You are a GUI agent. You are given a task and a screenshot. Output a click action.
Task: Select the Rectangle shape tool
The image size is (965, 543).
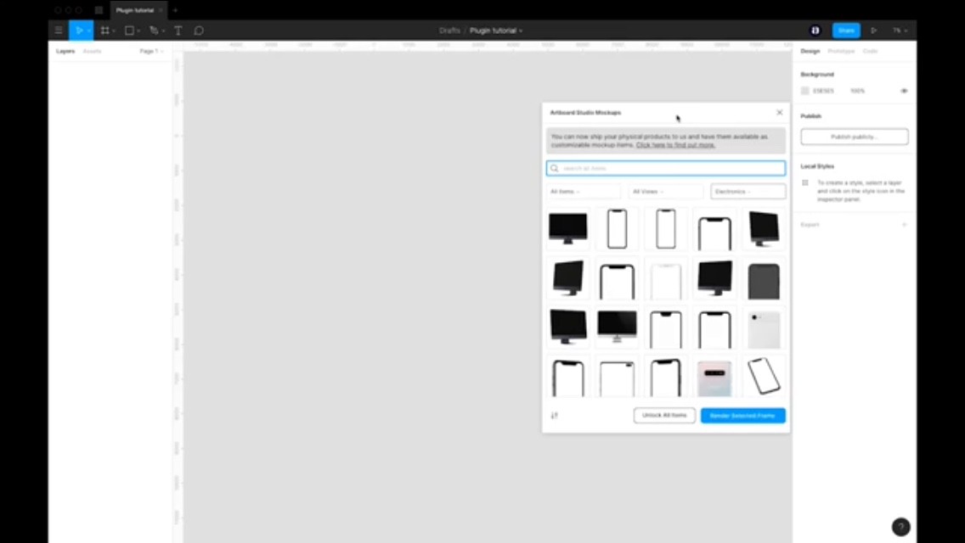click(127, 30)
